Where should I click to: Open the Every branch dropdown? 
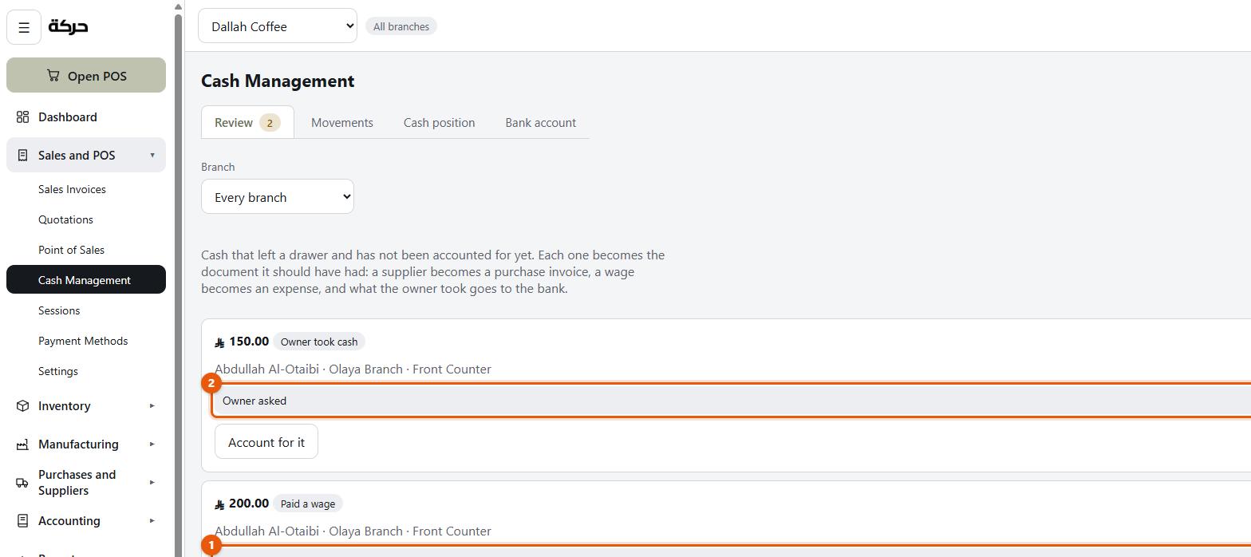[278, 196]
